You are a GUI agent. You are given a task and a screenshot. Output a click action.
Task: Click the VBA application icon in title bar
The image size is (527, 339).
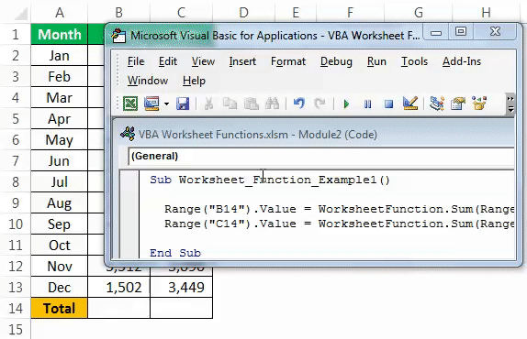point(118,36)
